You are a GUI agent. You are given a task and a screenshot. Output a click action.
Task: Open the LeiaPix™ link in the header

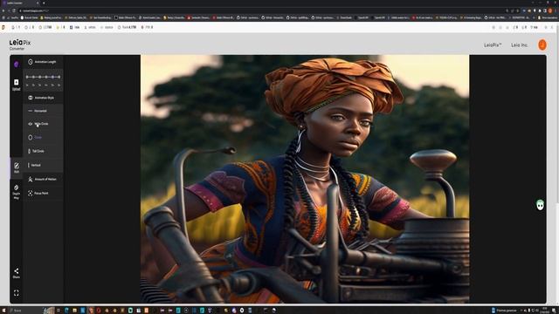coord(493,44)
